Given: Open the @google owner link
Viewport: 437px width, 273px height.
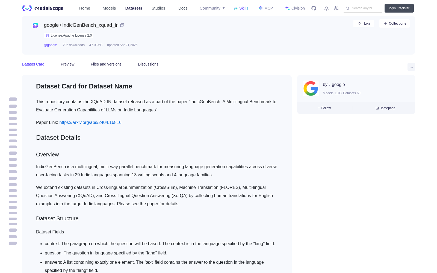Looking at the screenshot, I should (50, 45).
